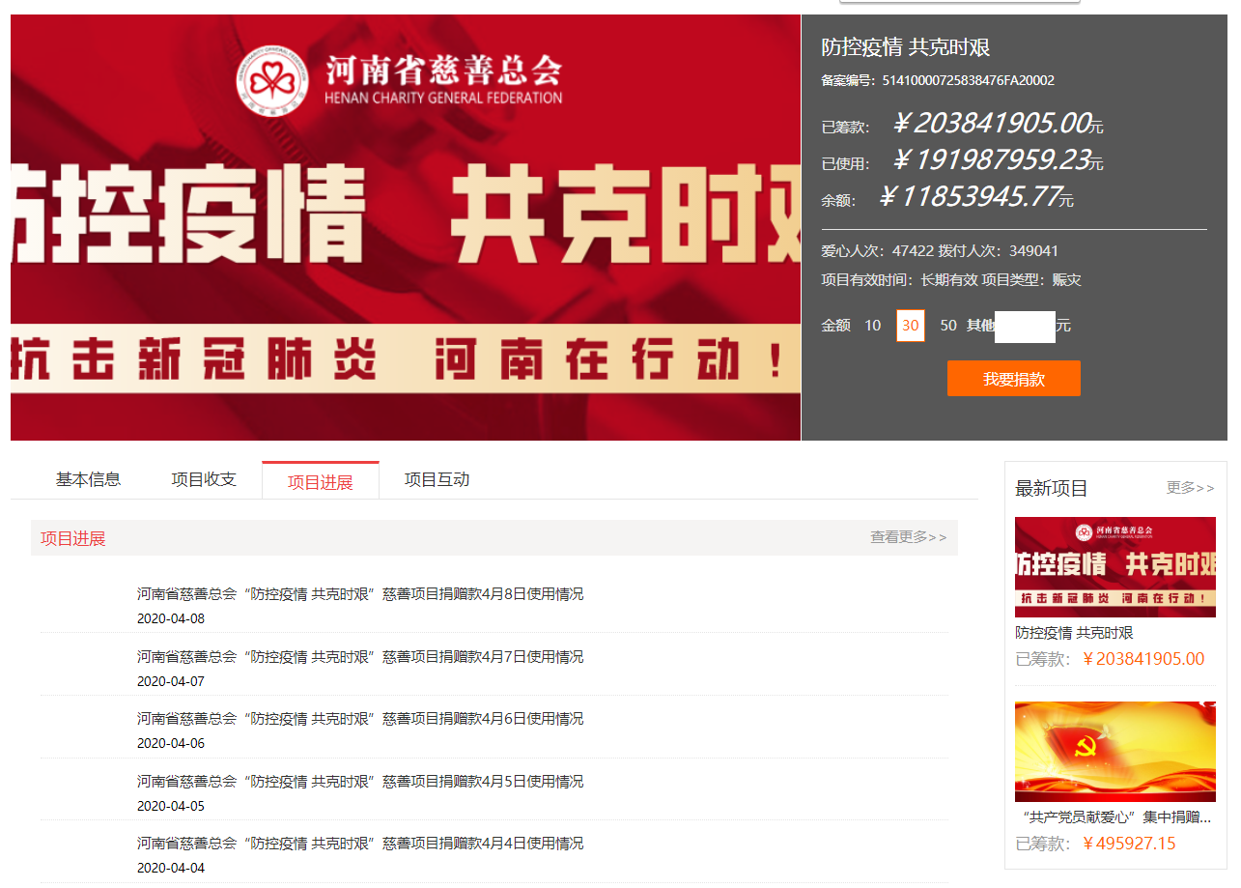Open the 4月4日使用情况 progress report
This screenshot has width=1241, height=888.
360,844
